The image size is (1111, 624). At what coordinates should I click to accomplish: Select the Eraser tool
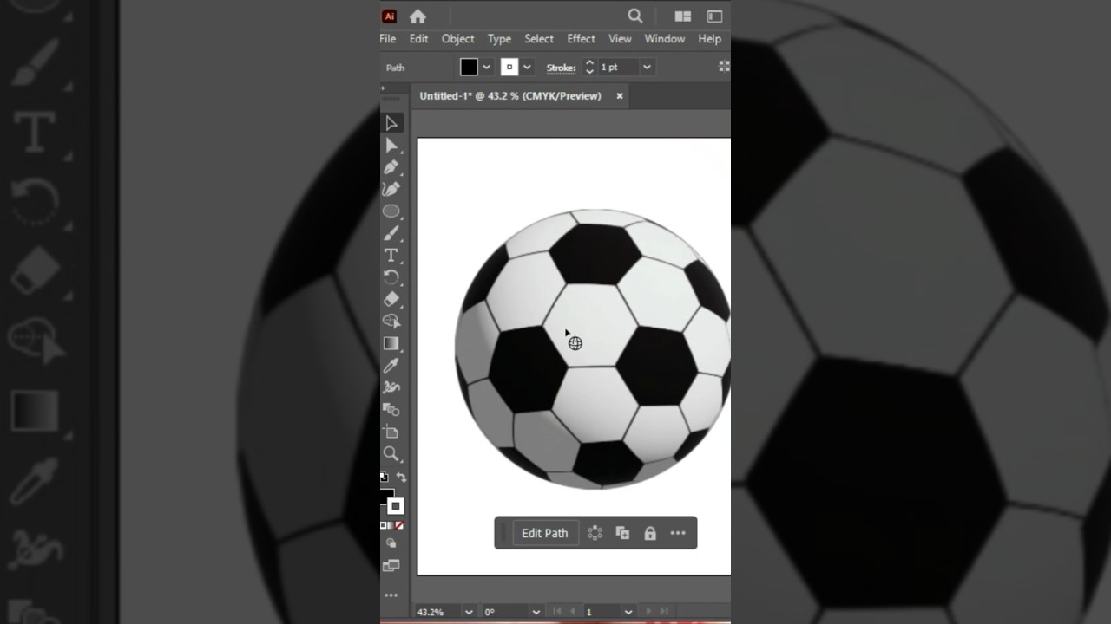pos(391,299)
